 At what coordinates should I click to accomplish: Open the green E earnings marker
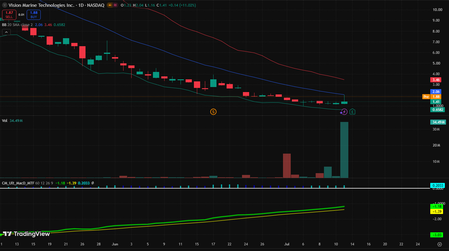coord(352,112)
